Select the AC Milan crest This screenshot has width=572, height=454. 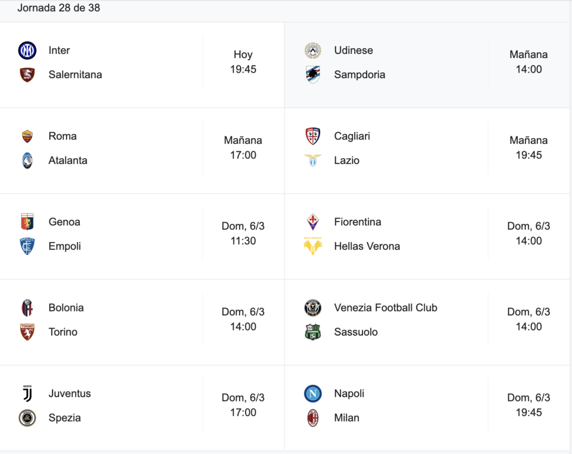tap(313, 418)
